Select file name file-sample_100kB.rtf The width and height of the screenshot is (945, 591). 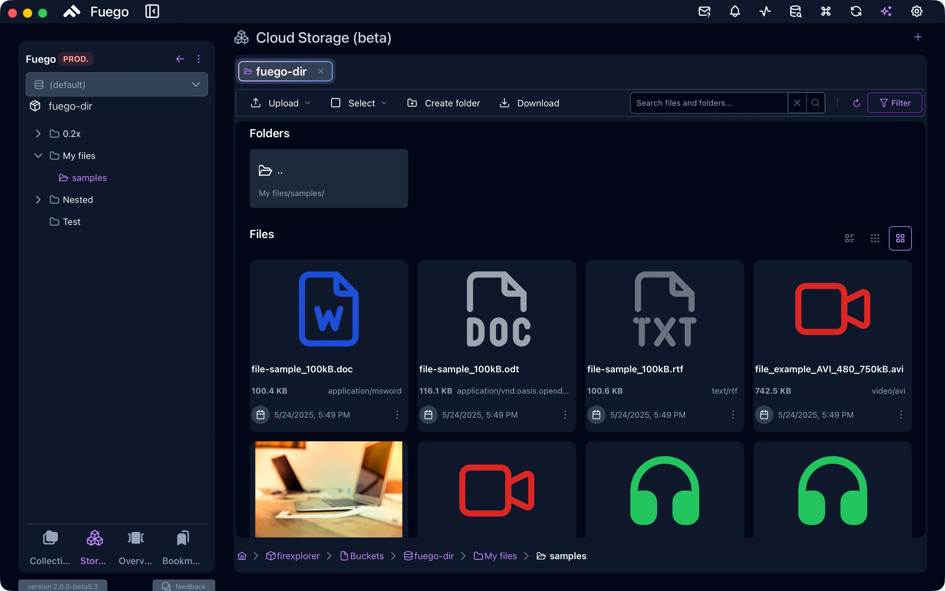(x=635, y=369)
